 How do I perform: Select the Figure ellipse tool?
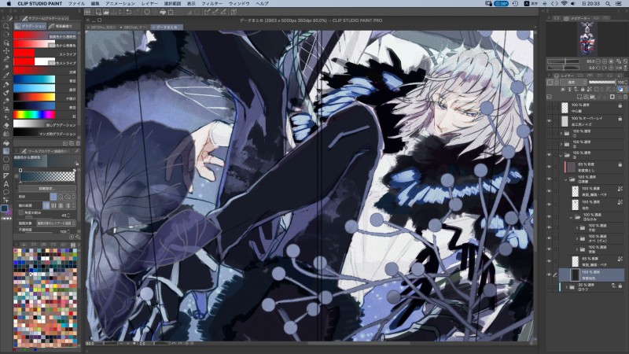[6, 160]
